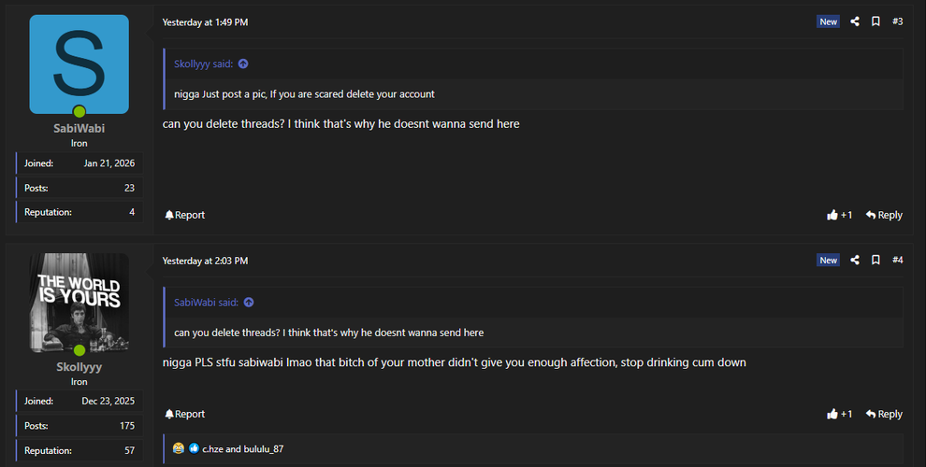This screenshot has width=926, height=467.
Task: Like Skollyyy's post with +1
Action: point(839,414)
